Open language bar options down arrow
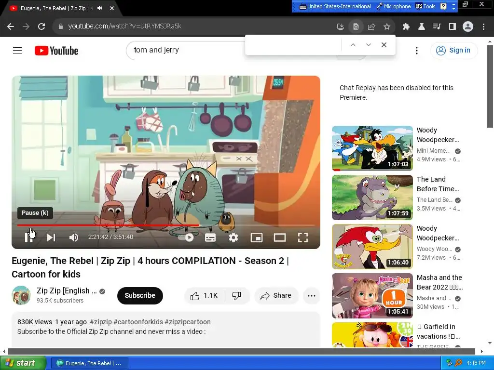494x370 pixels. pyautogui.click(x=453, y=9)
